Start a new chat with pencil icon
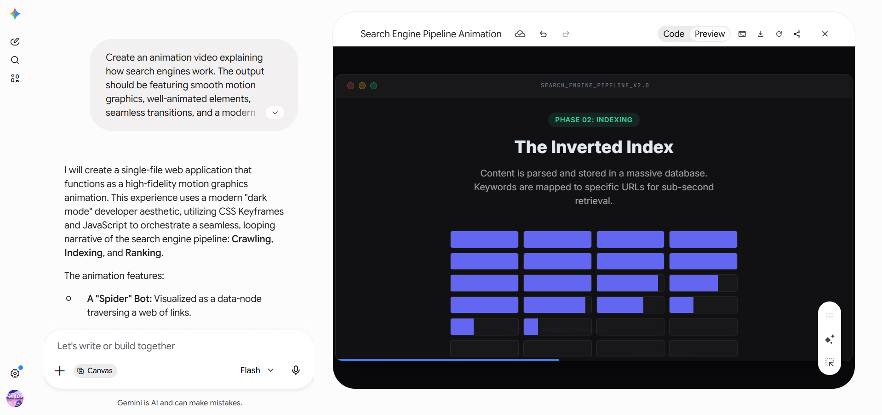882x415 pixels. coord(15,42)
